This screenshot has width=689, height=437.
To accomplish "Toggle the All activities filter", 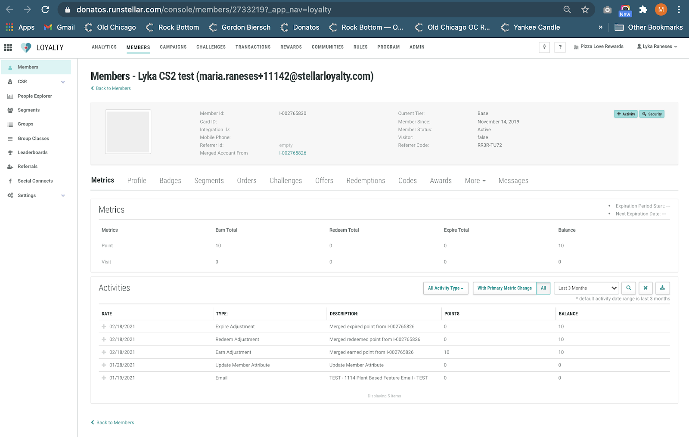I will point(543,288).
